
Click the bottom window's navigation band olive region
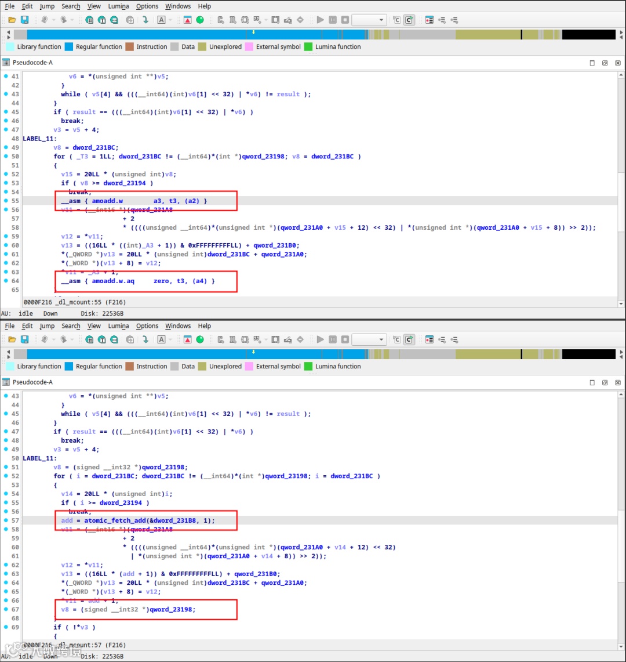pos(488,354)
